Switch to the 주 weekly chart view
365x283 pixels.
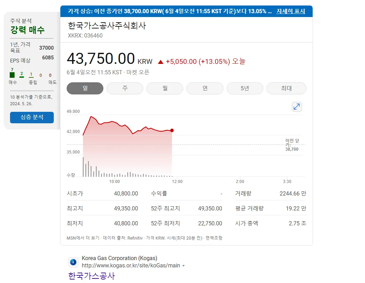click(125, 88)
